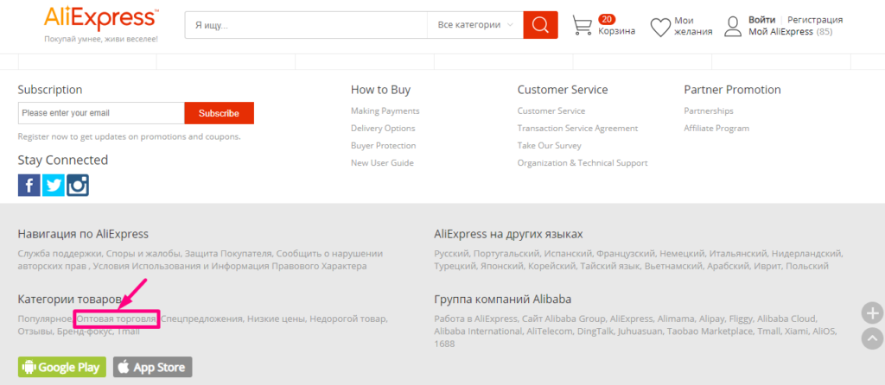This screenshot has width=885, height=385.
Task: Select Португальский language link
Action: point(506,253)
